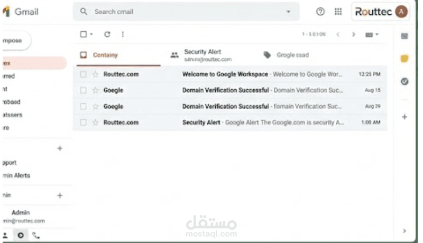Star the Security Alert email row
423x243 pixels.
pos(95,123)
